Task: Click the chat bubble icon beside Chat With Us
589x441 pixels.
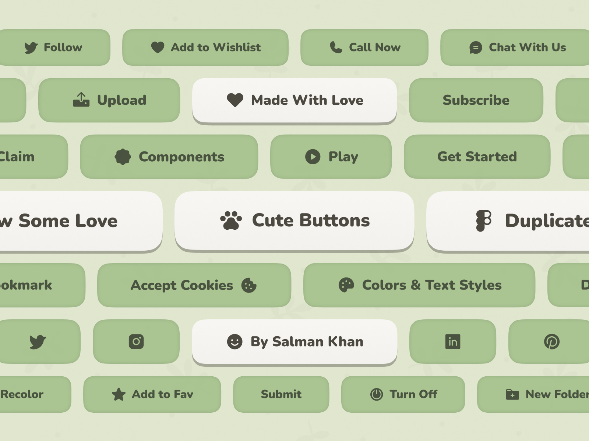Action: pos(475,47)
